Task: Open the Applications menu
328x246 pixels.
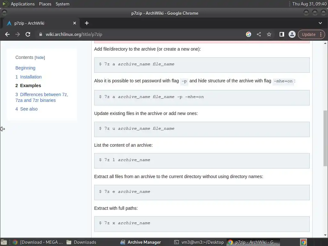Action: 23,4
